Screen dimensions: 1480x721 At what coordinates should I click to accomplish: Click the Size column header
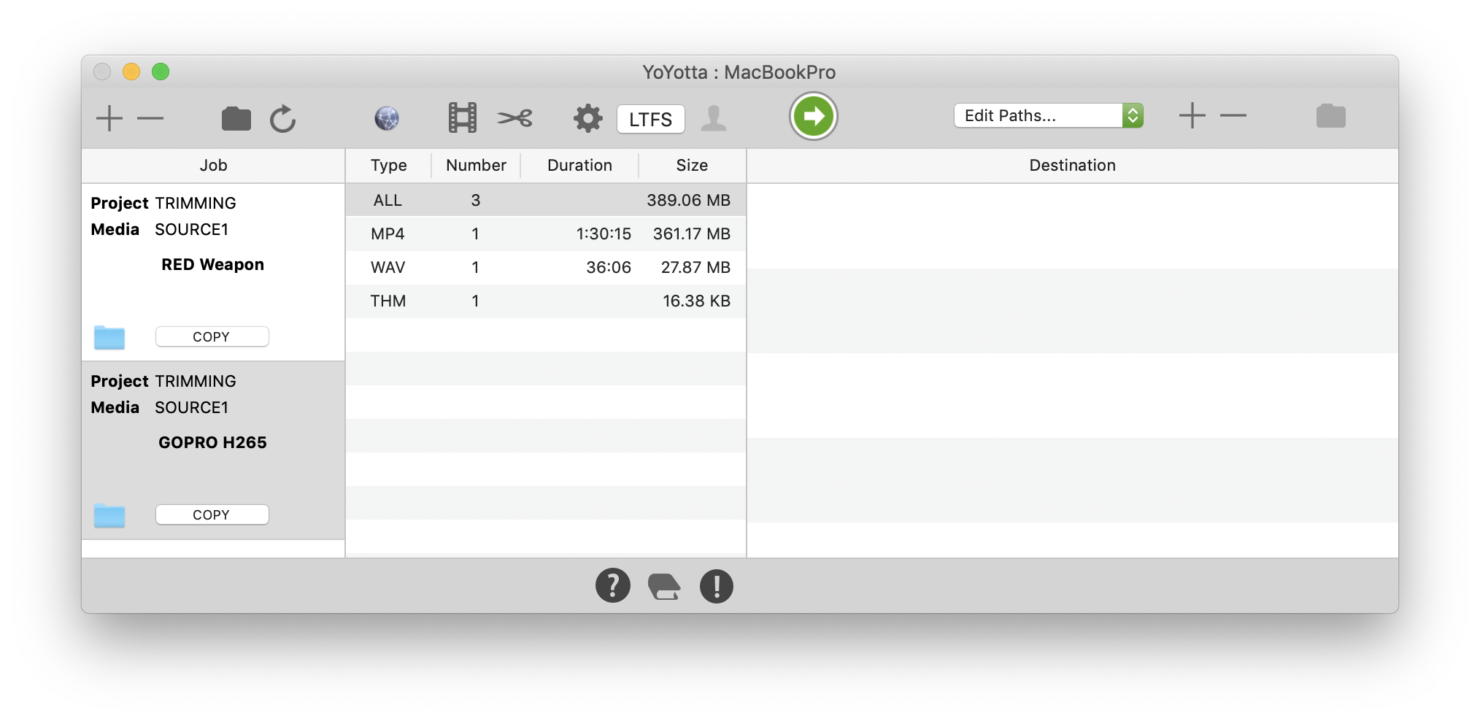coord(692,166)
